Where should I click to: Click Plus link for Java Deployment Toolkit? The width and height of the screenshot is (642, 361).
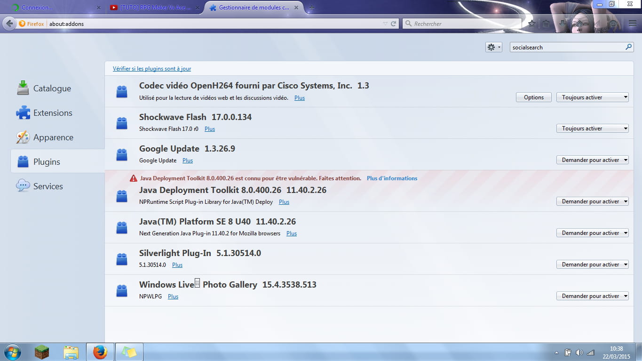click(x=284, y=202)
